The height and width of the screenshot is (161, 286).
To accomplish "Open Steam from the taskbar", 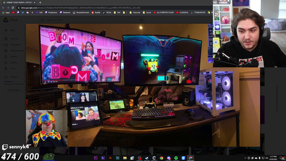I will 147,158.
